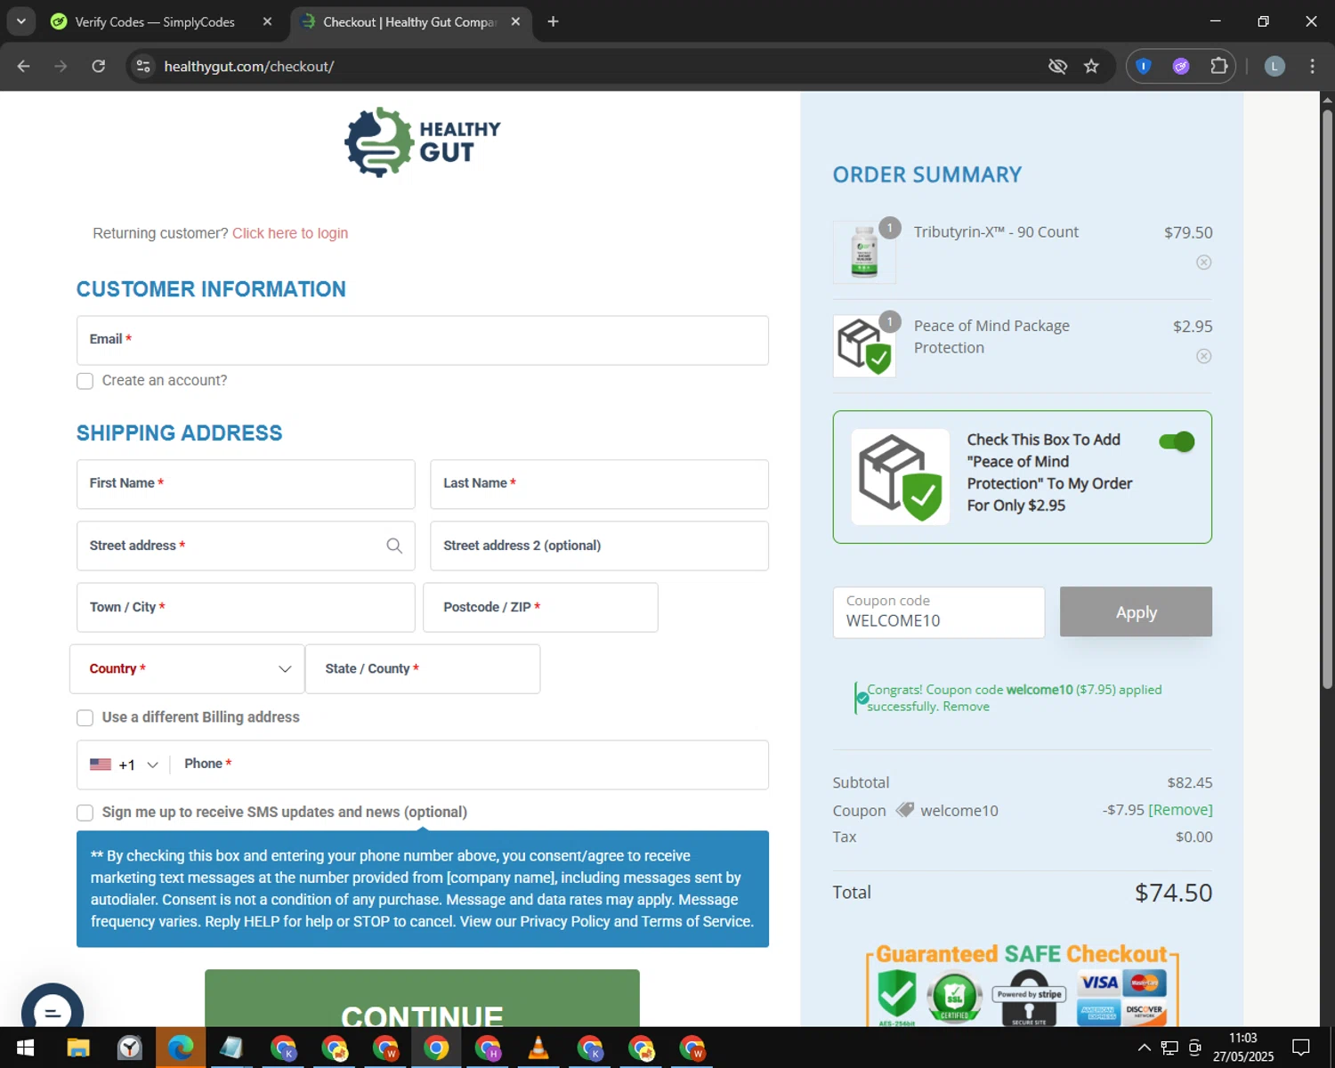Bookmark this page with the star icon

point(1091,67)
